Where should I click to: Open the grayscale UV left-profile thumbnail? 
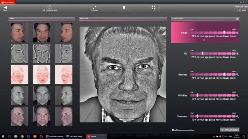coord(19,54)
